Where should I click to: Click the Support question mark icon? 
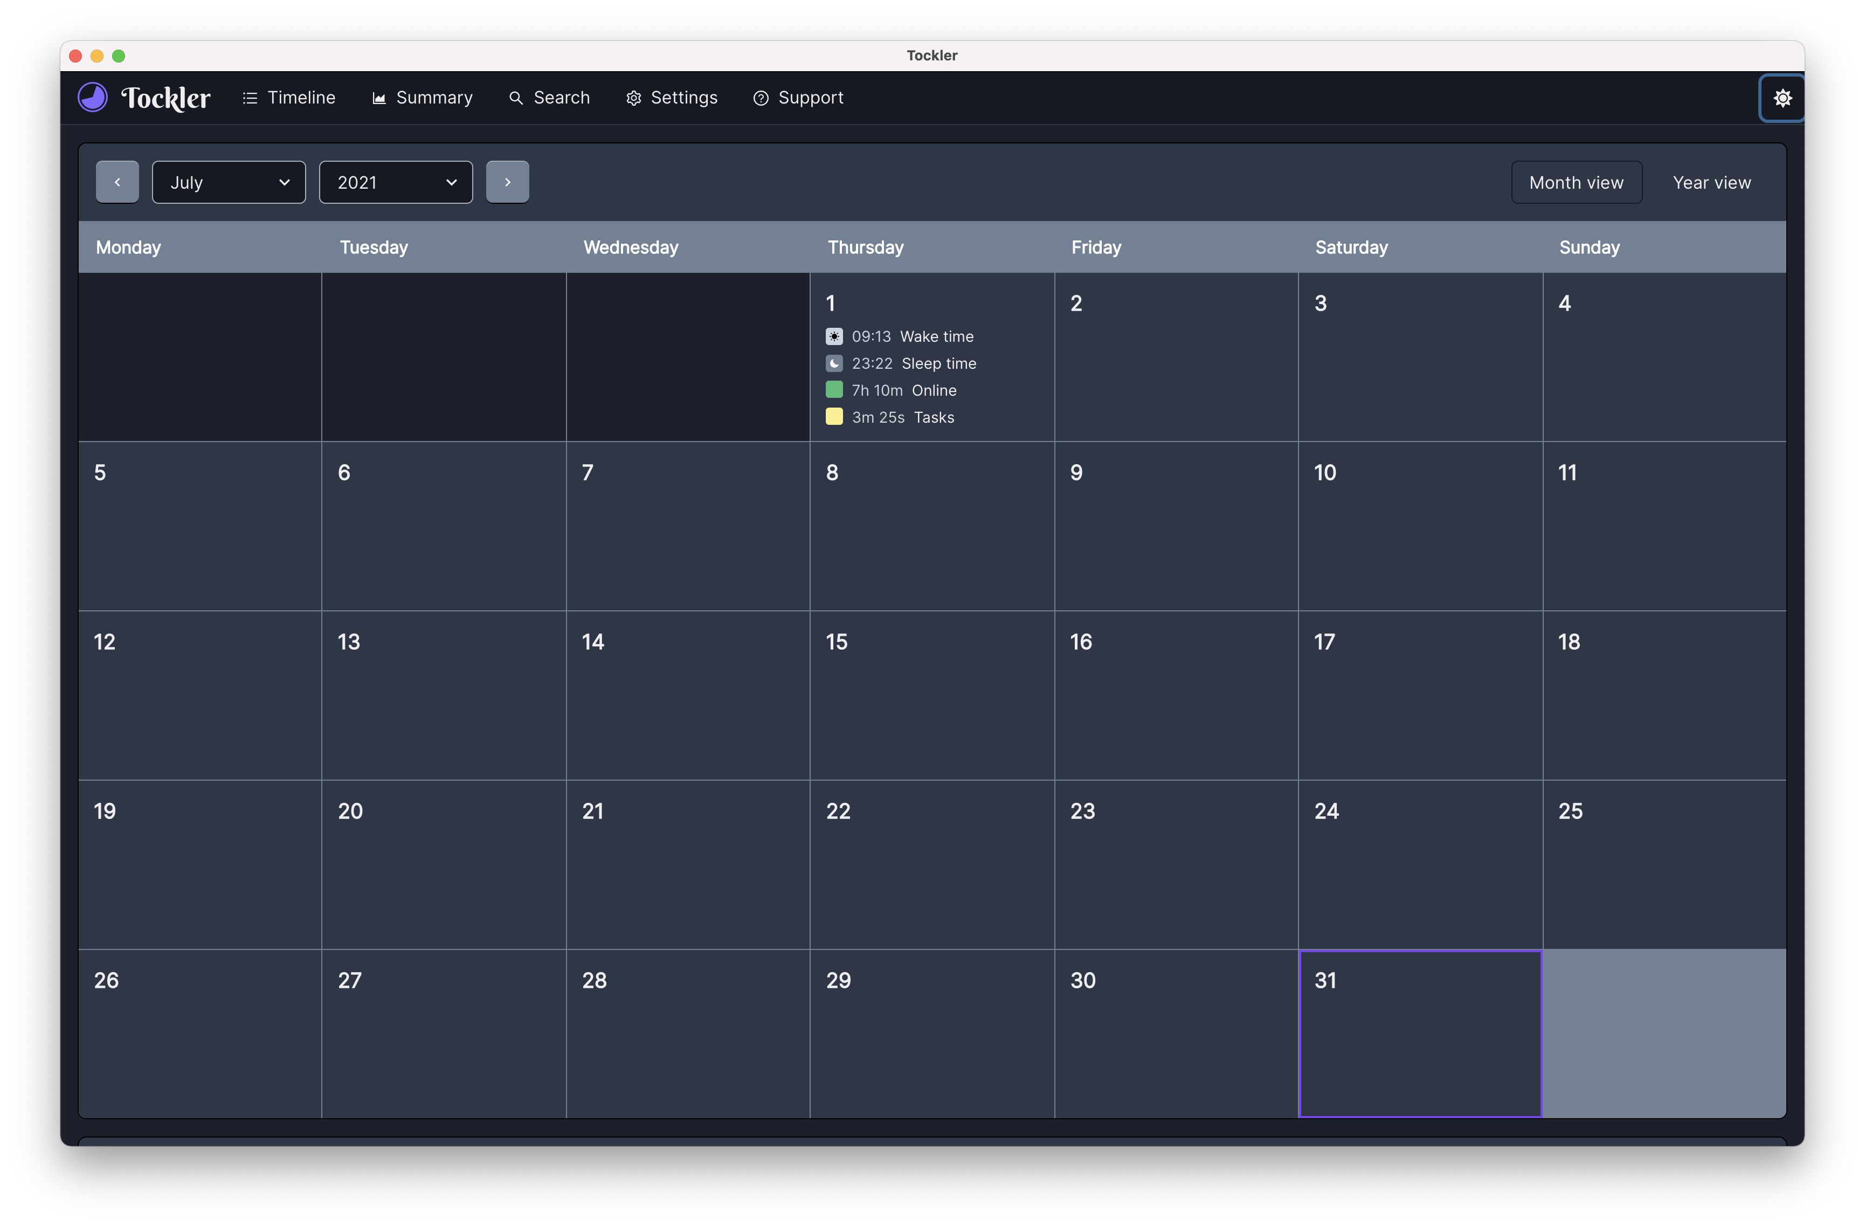coord(760,98)
